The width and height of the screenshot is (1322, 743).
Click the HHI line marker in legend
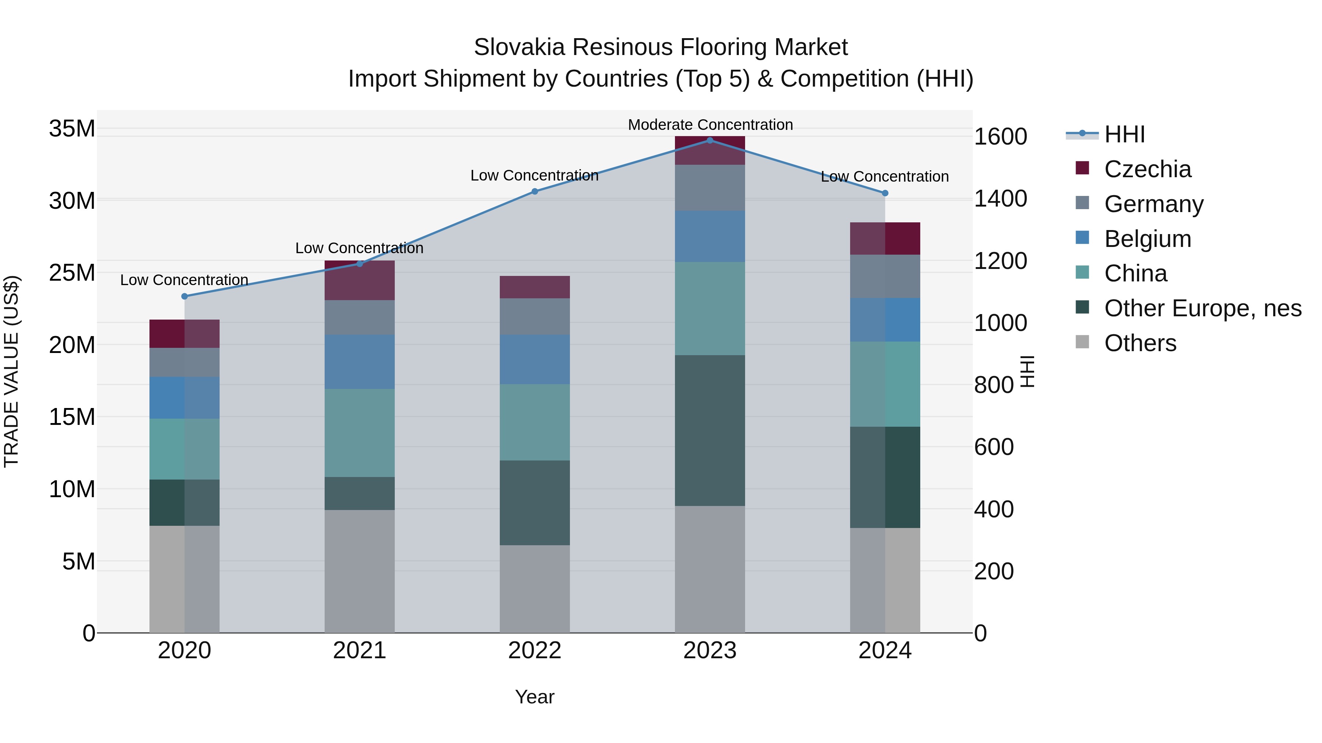click(x=1082, y=133)
